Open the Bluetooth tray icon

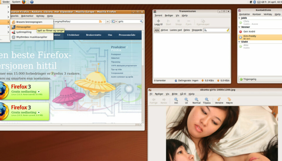pos(254,2)
